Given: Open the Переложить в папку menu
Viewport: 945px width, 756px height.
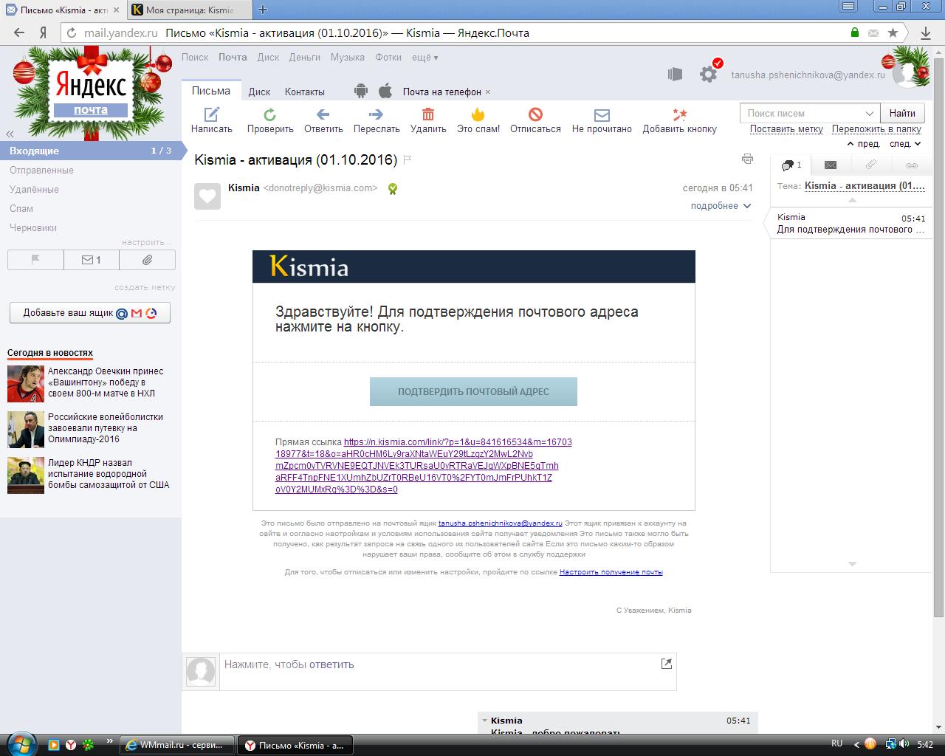Looking at the screenshot, I should 876,128.
